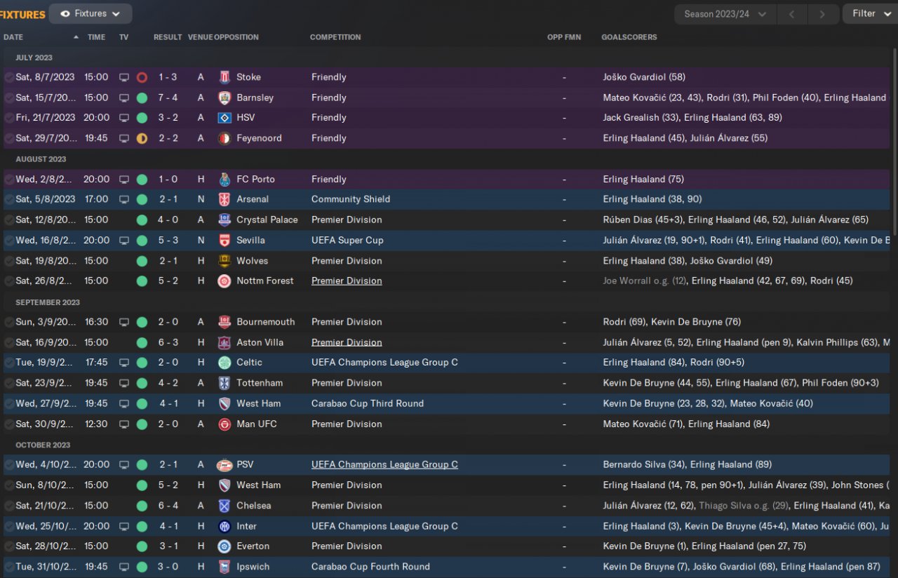Sort by the COMPETITION column header
The image size is (898, 578).
335,37
